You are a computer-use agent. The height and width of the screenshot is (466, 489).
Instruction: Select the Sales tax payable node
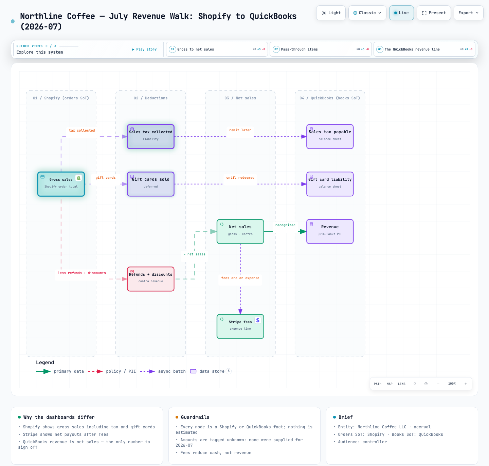[330, 137]
